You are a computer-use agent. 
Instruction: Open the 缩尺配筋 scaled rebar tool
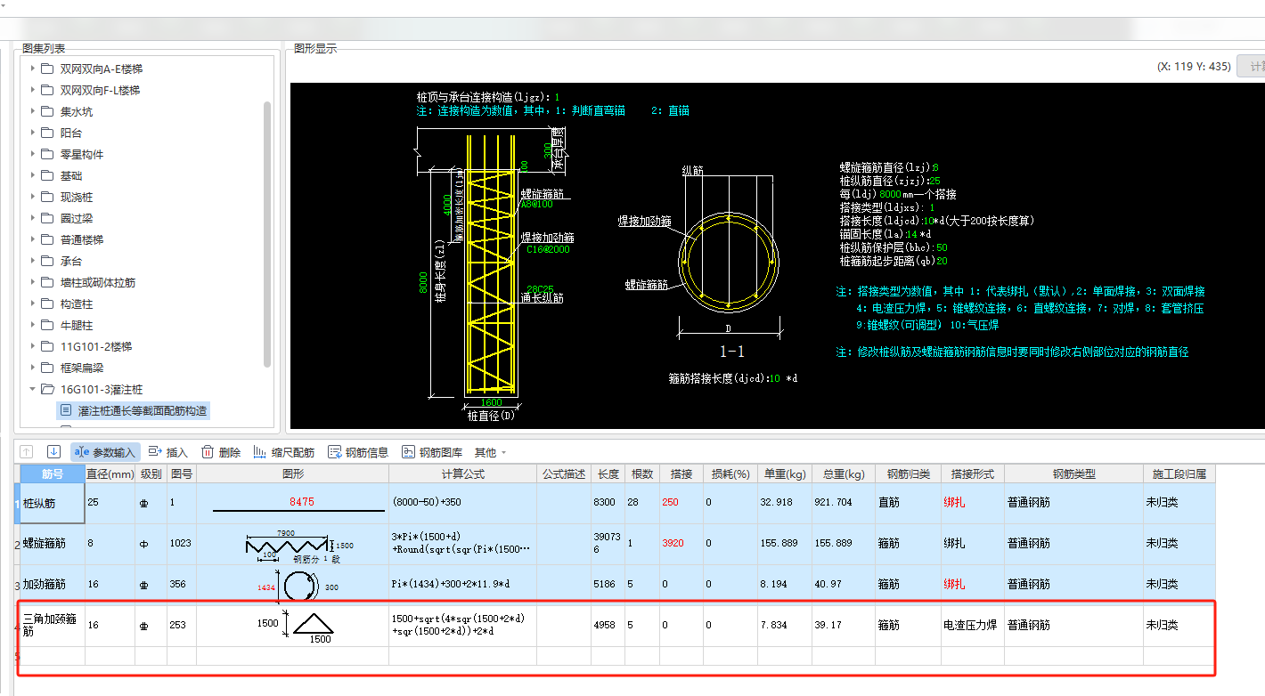pyautogui.click(x=283, y=452)
